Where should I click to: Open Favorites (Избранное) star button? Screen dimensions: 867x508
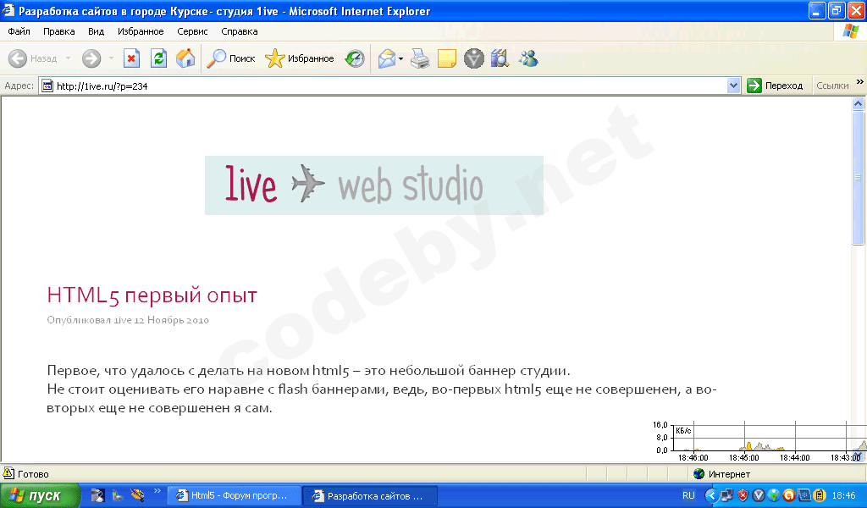299,58
